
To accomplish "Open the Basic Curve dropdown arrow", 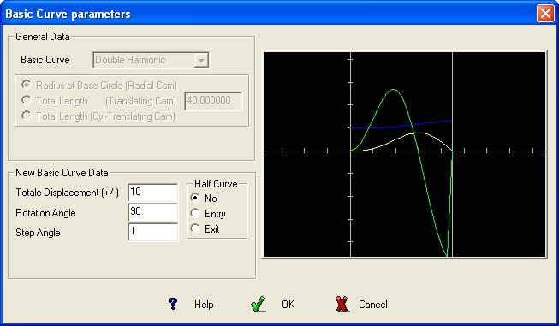I will (x=201, y=60).
